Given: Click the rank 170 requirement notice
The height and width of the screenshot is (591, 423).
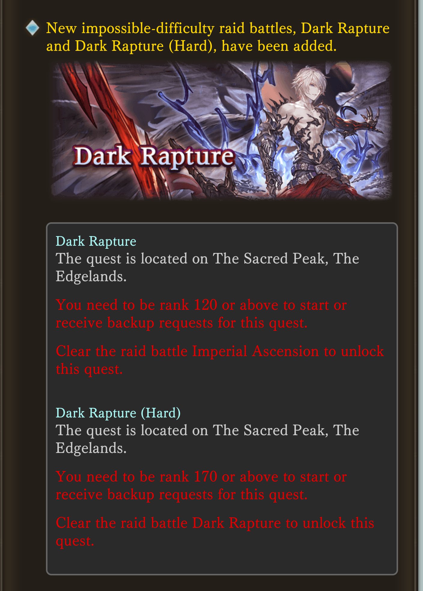Looking at the screenshot, I should point(201,485).
